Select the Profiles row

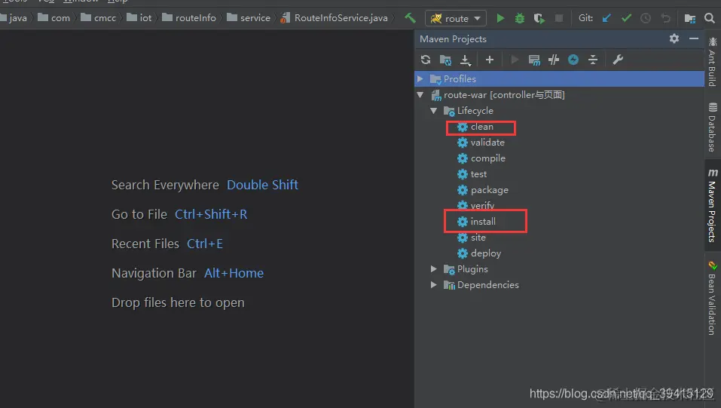[x=559, y=78]
